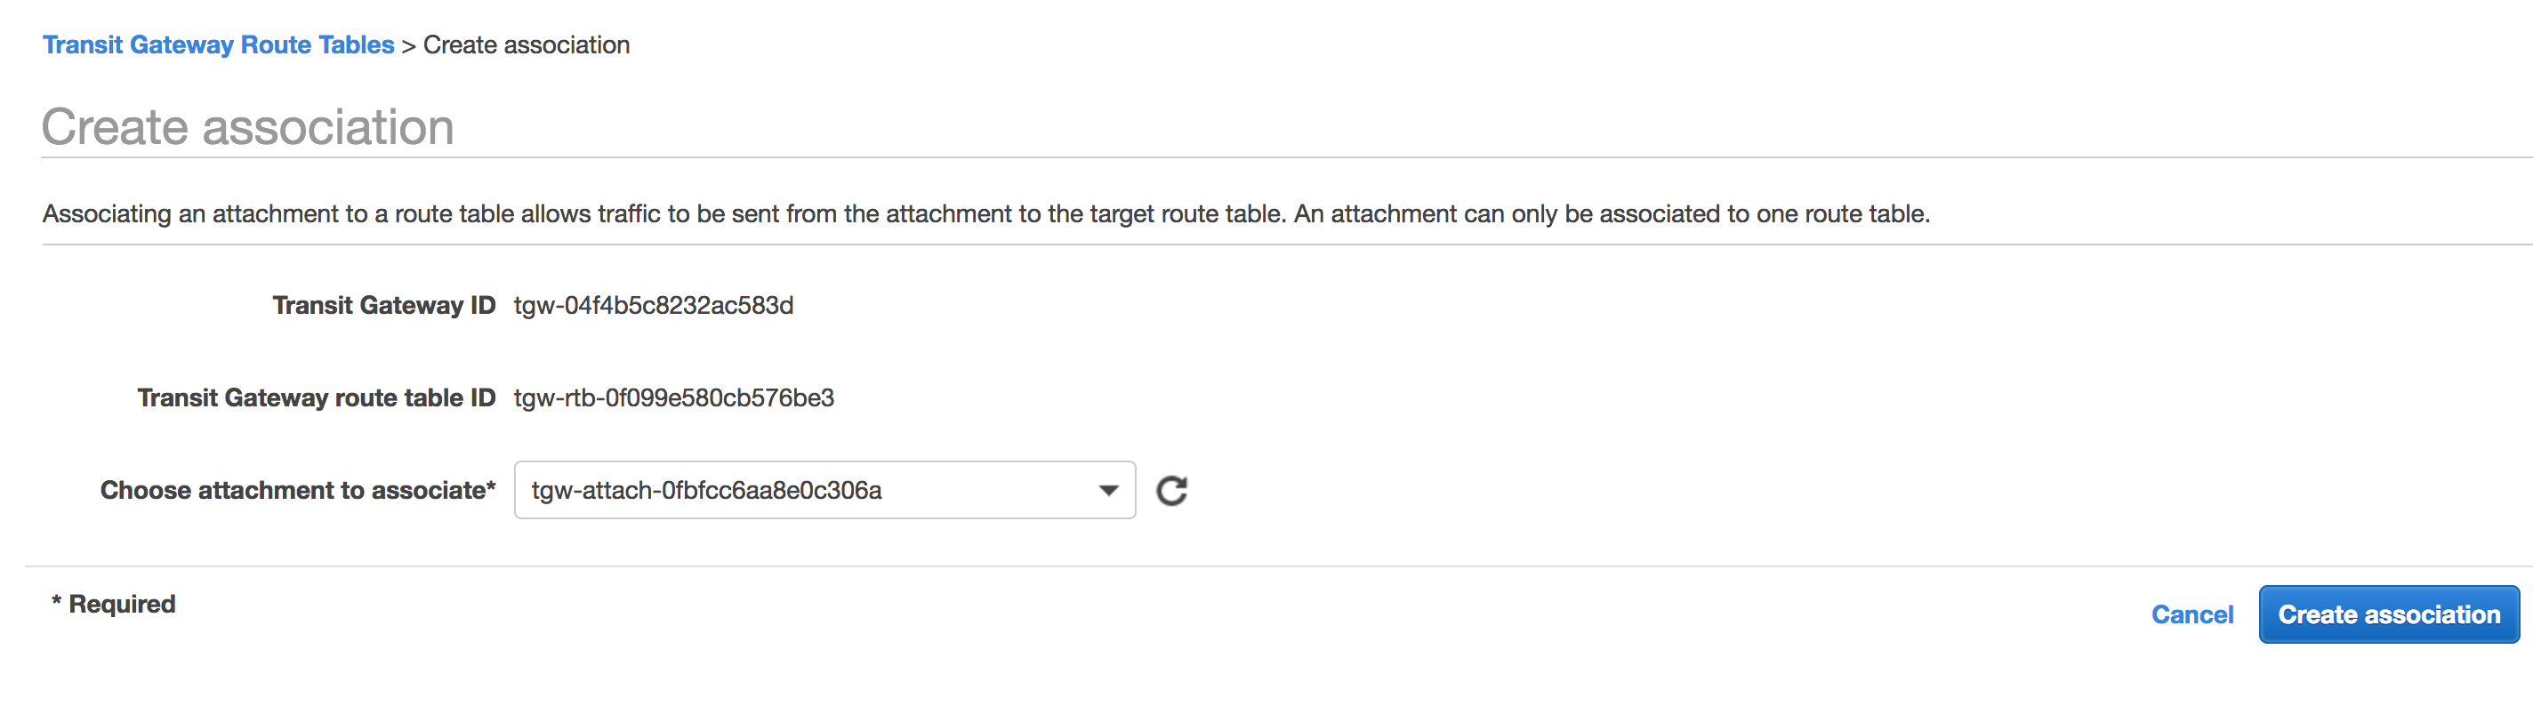Click the Transit Gateway ID label
This screenshot has width=2533, height=706.
(x=383, y=306)
